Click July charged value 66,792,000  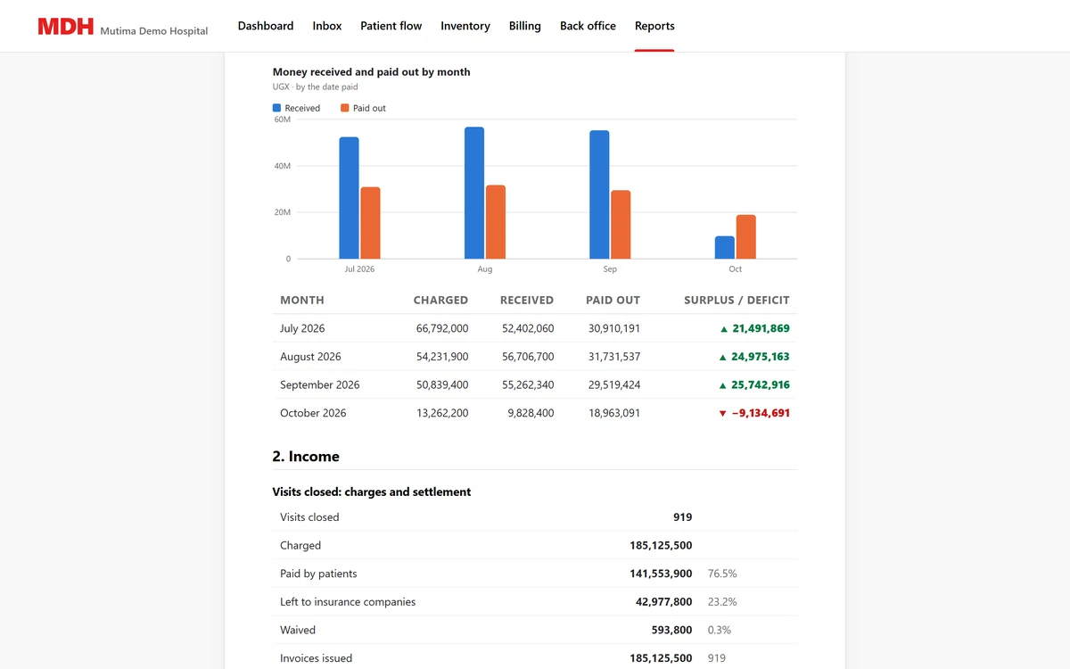click(442, 328)
